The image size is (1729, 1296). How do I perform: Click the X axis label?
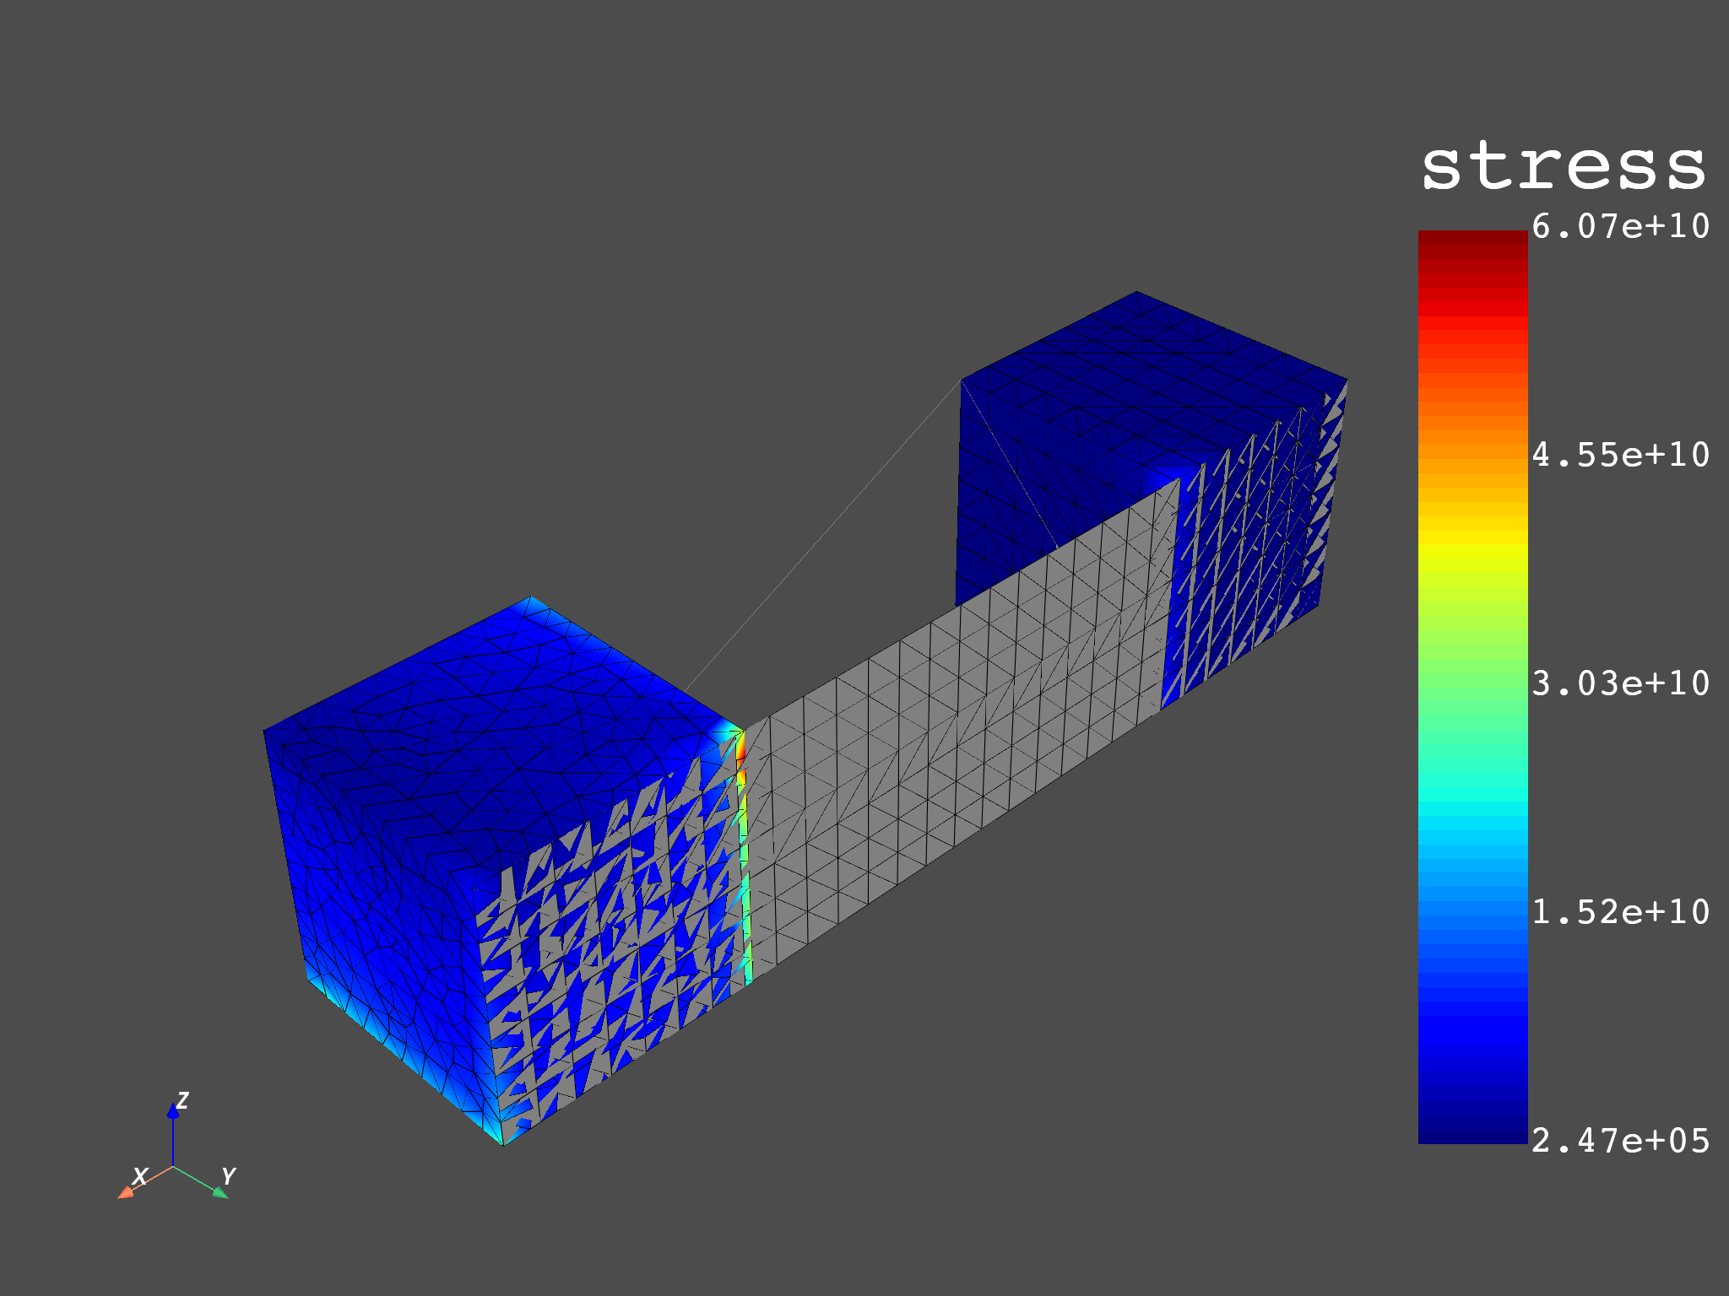pyautogui.click(x=140, y=1176)
